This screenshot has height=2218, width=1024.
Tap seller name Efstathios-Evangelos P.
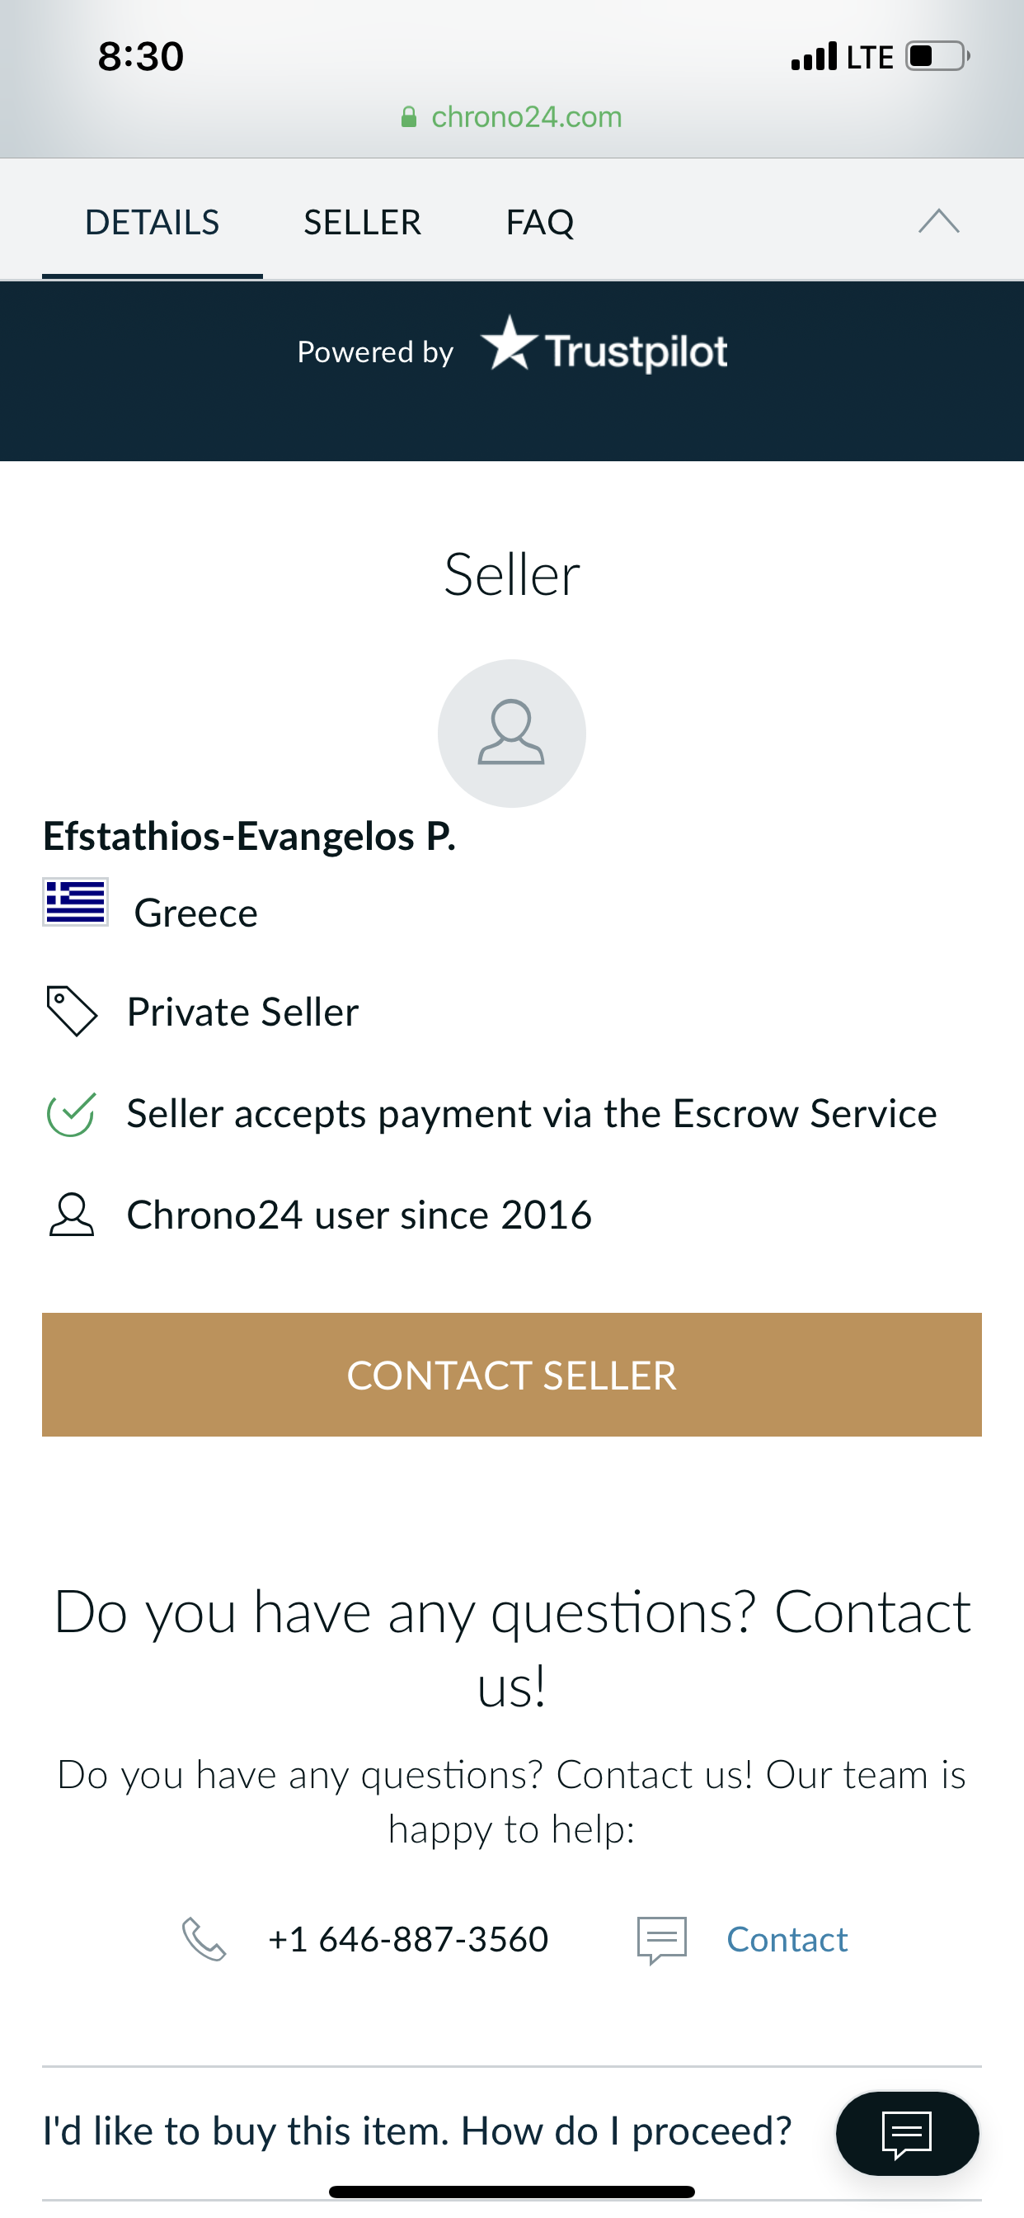point(250,836)
